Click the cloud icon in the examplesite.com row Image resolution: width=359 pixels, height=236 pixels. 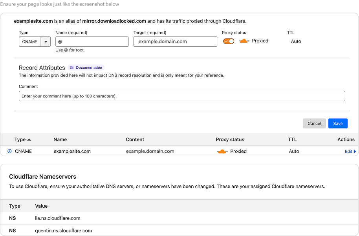[x=222, y=152]
